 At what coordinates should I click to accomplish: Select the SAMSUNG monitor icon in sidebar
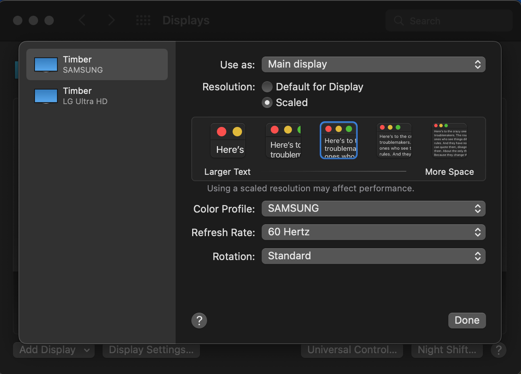[46, 65]
